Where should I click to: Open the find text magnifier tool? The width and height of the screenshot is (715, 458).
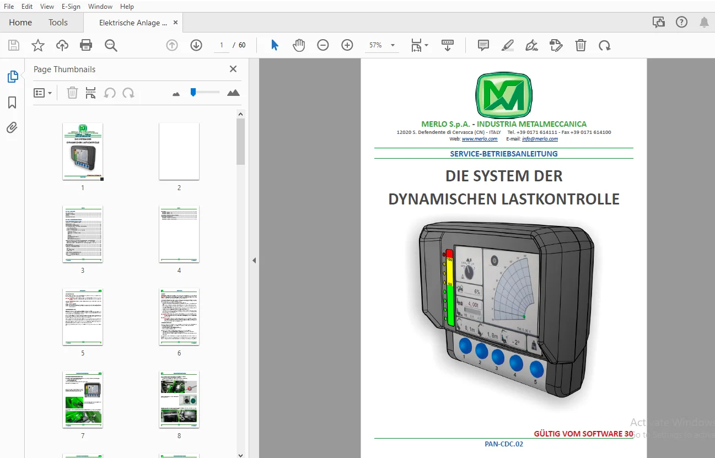pyautogui.click(x=111, y=45)
